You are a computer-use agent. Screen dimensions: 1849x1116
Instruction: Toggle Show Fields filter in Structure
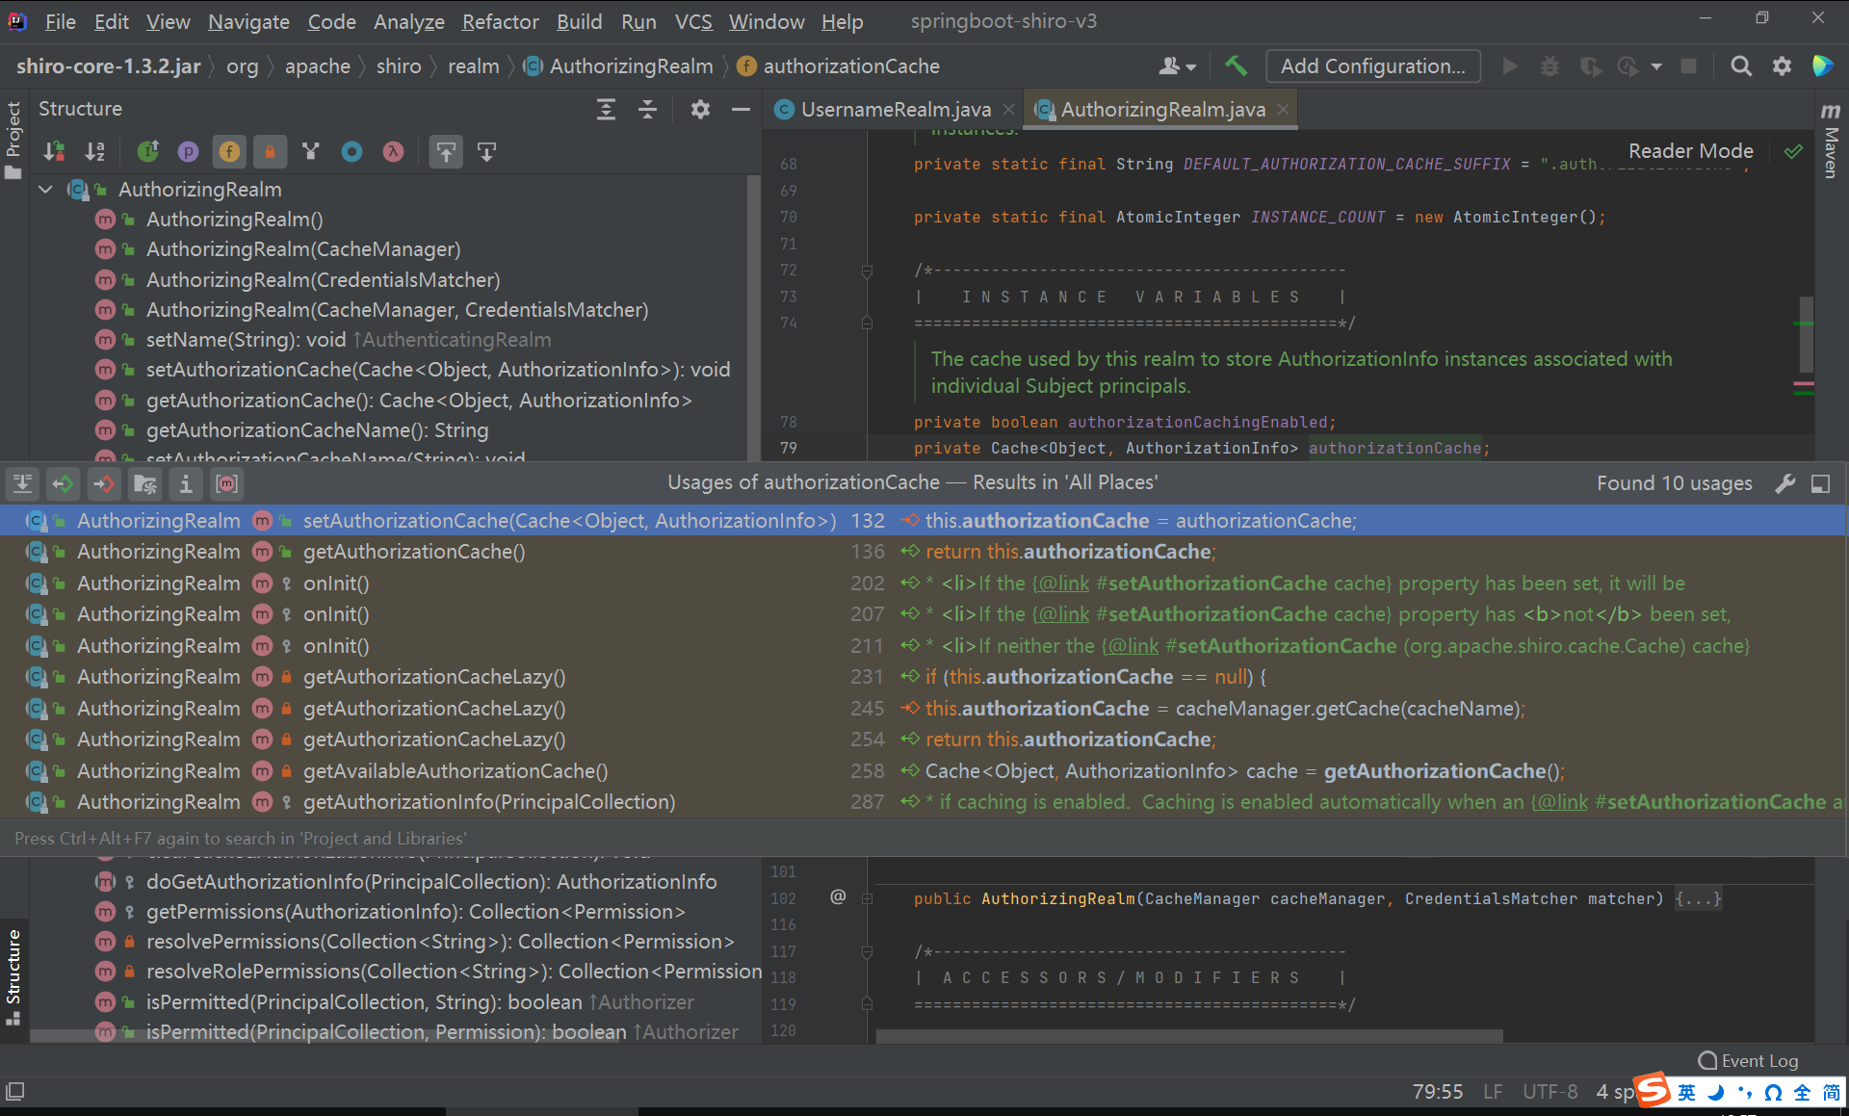[229, 152]
